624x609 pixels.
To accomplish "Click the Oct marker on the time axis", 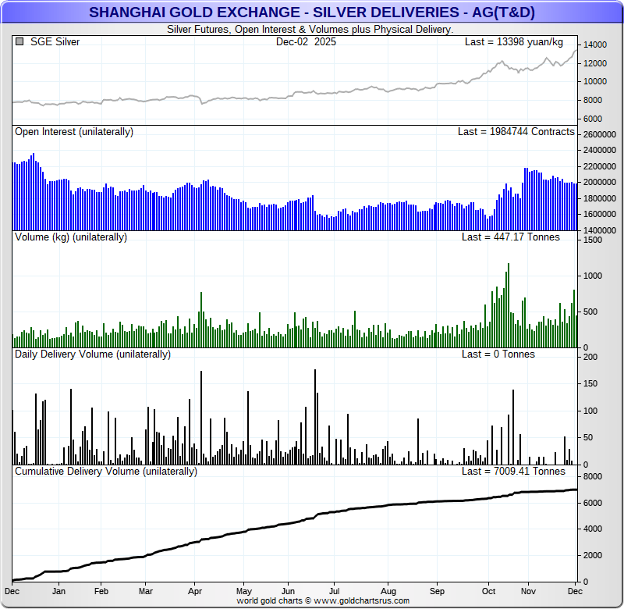I will 489,592.
